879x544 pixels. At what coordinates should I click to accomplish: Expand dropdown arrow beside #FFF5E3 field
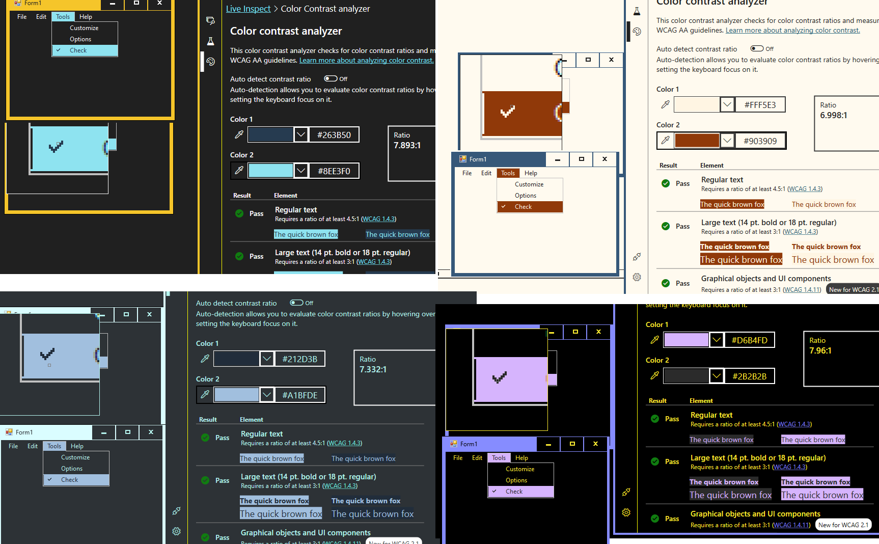tap(727, 104)
